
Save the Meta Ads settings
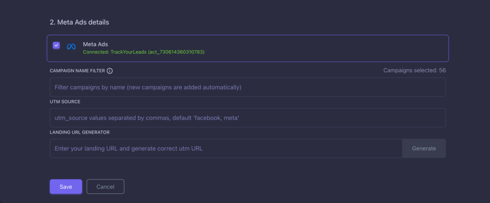[x=66, y=187]
